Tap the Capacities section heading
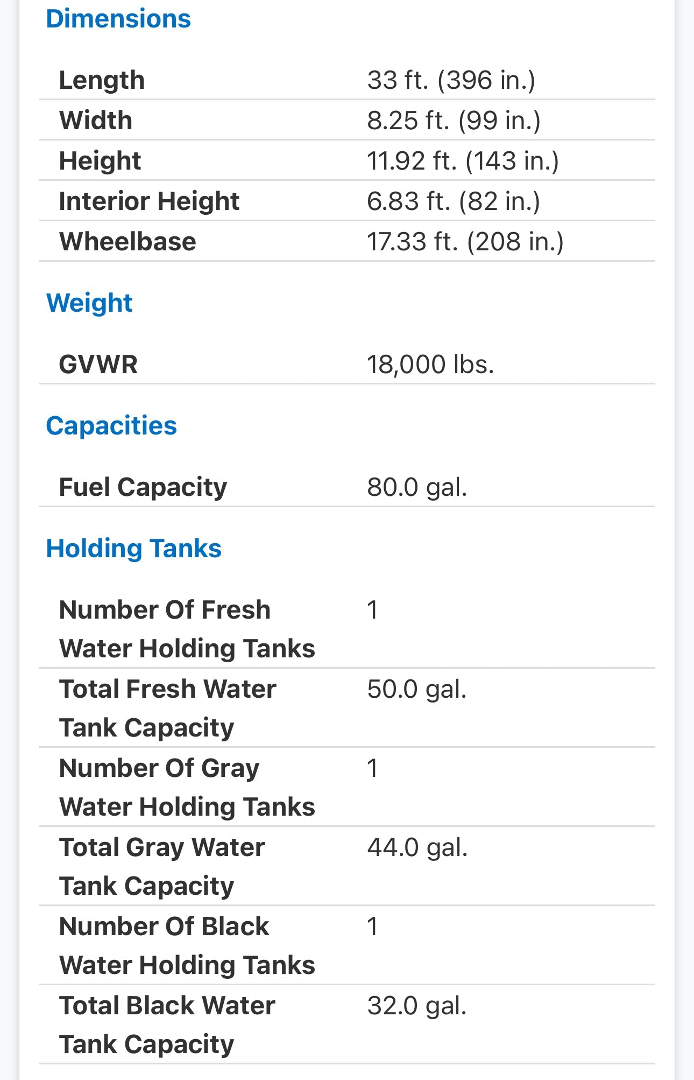The height and width of the screenshot is (1080, 694). 111,426
